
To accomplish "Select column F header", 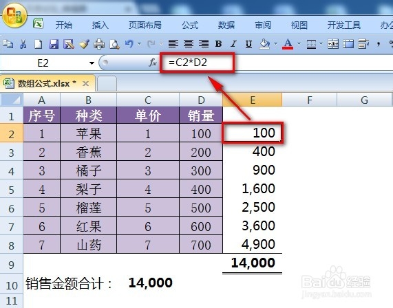I will coord(310,100).
